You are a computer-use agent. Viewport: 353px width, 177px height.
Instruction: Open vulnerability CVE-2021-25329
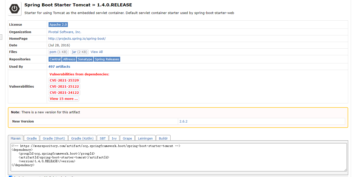[64, 80]
